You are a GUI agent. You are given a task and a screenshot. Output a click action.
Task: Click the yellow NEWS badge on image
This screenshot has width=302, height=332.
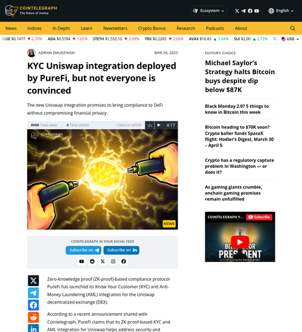[169, 223]
